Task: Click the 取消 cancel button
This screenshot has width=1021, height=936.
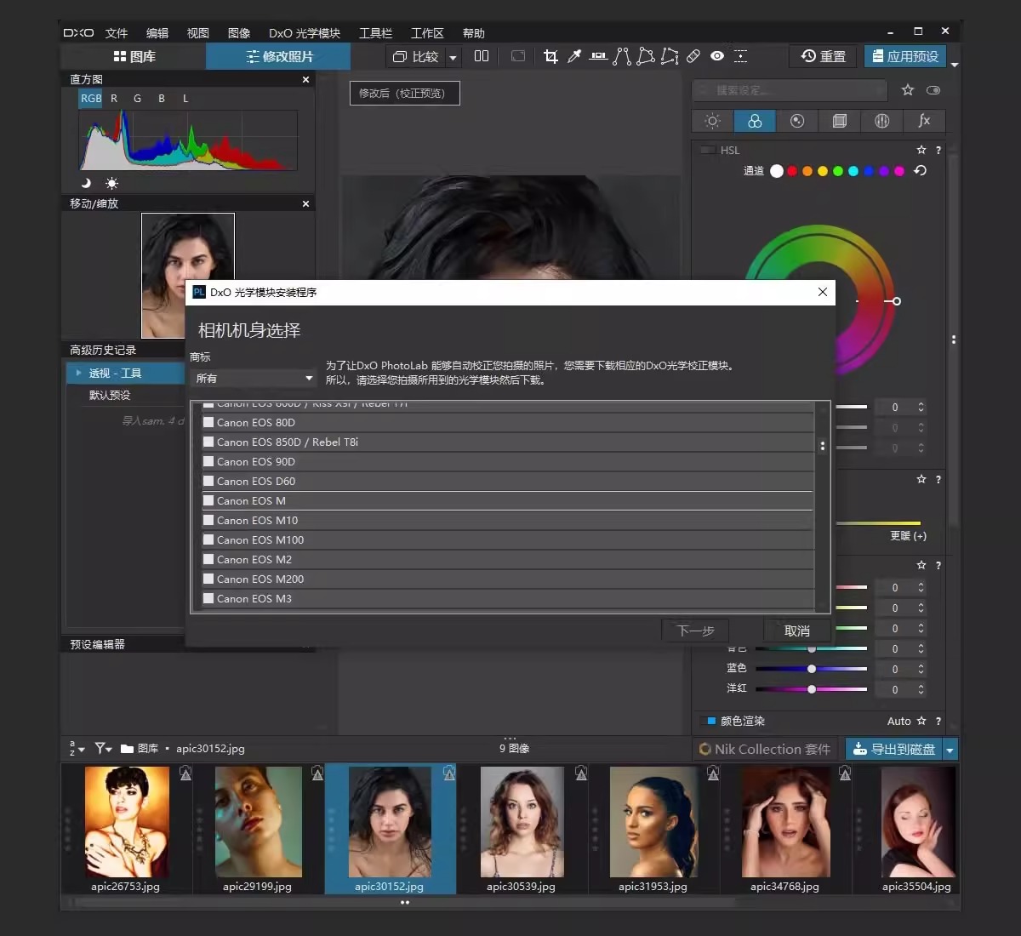Action: [x=796, y=631]
